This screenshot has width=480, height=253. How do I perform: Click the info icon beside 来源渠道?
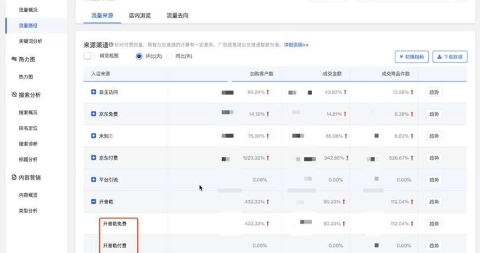(x=111, y=45)
